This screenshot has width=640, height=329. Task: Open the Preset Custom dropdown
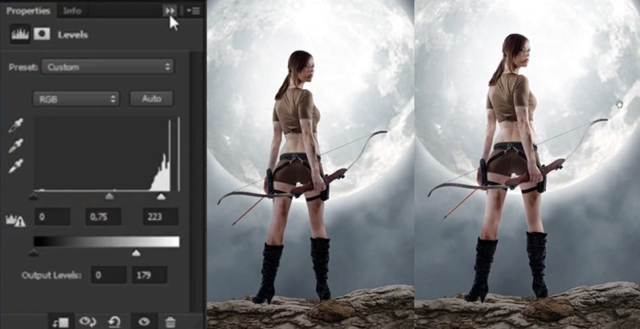click(x=108, y=67)
